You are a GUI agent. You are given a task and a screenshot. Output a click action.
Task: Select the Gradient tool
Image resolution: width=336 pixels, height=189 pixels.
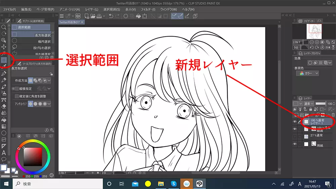click(x=4, y=126)
